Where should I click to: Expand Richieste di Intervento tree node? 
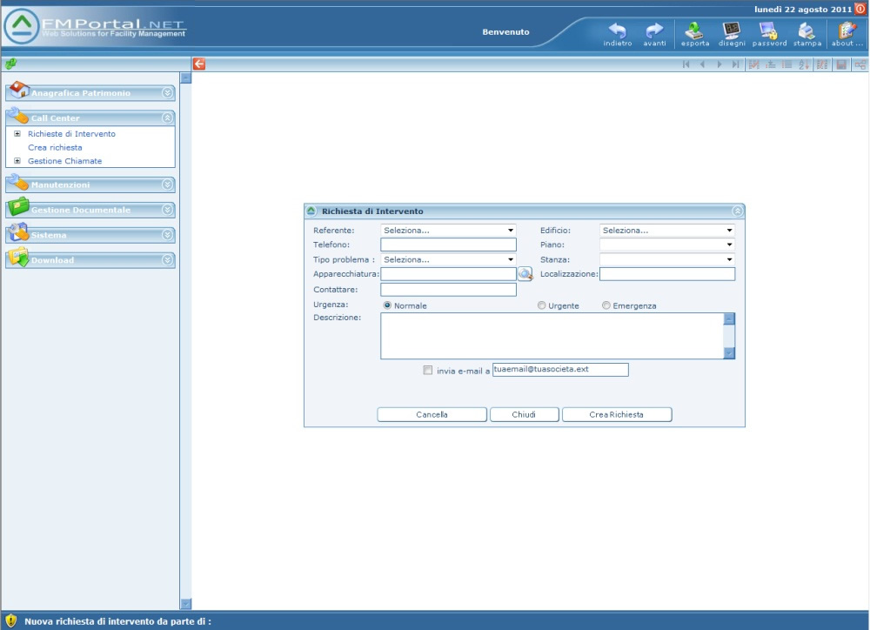coord(17,134)
